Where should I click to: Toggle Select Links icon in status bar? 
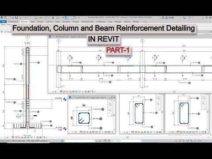[x=176, y=141]
